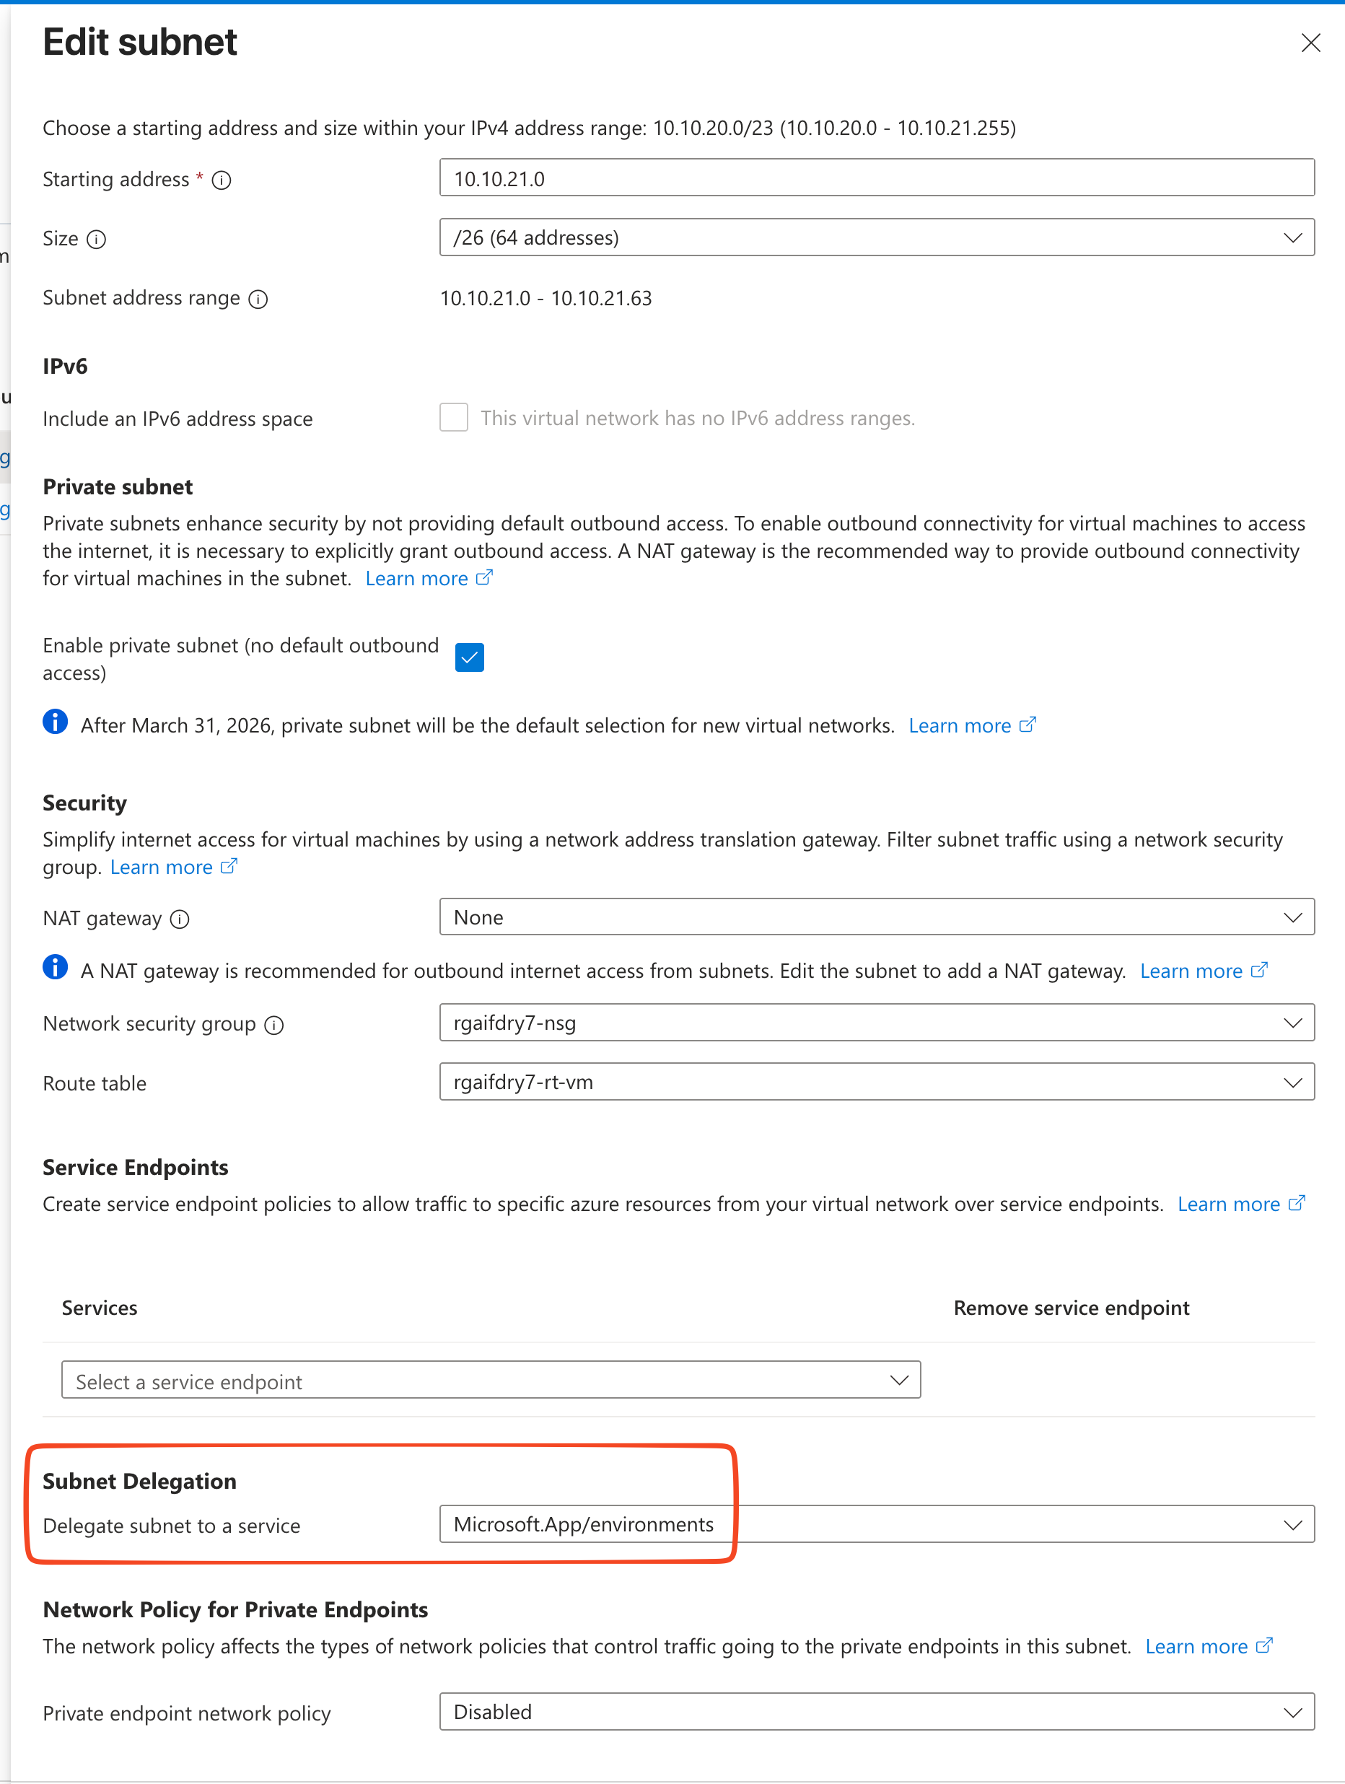This screenshot has height=1784, width=1345.
Task: Open the Size dropdown
Action: 877,238
